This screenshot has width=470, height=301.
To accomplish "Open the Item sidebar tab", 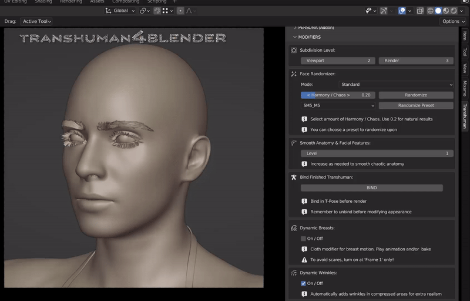I will pyautogui.click(x=465, y=36).
